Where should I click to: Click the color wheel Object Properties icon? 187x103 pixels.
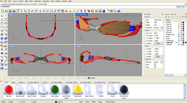(92, 11)
